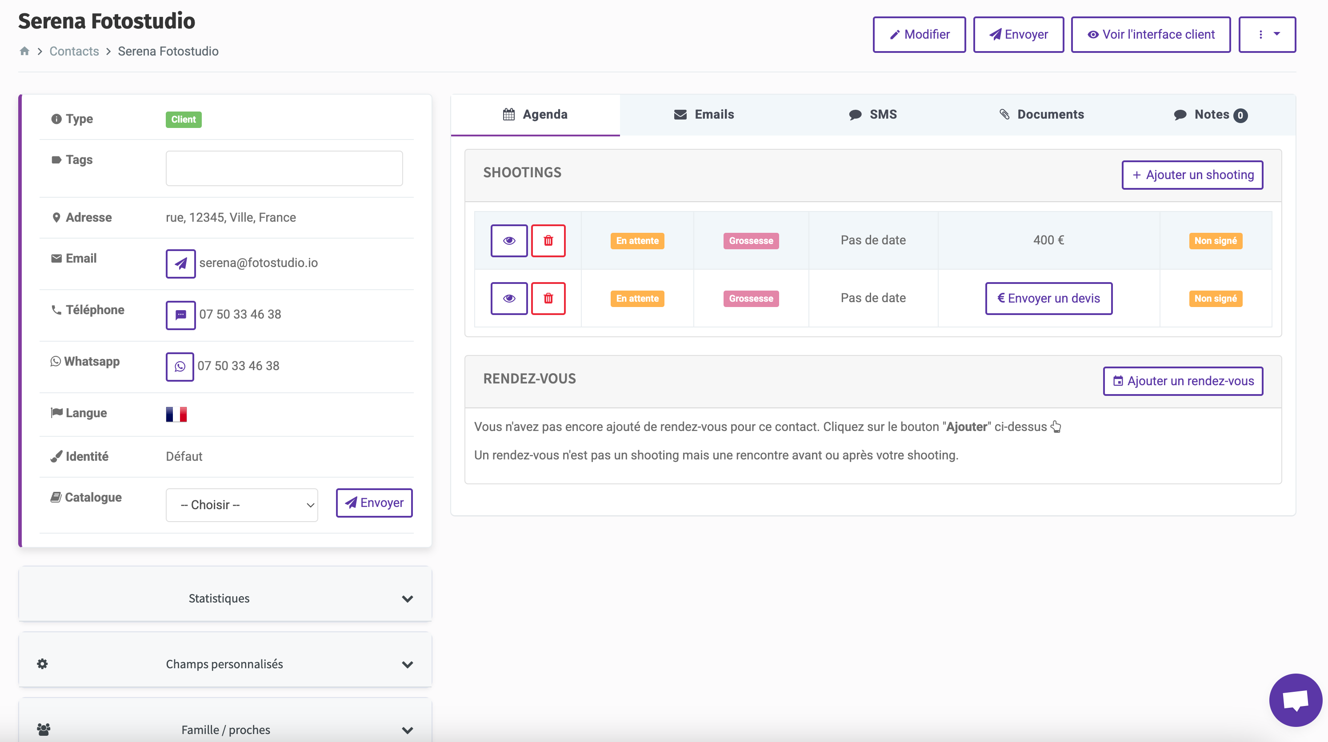
Task: Delete the second shooting with trash icon
Action: [548, 298]
